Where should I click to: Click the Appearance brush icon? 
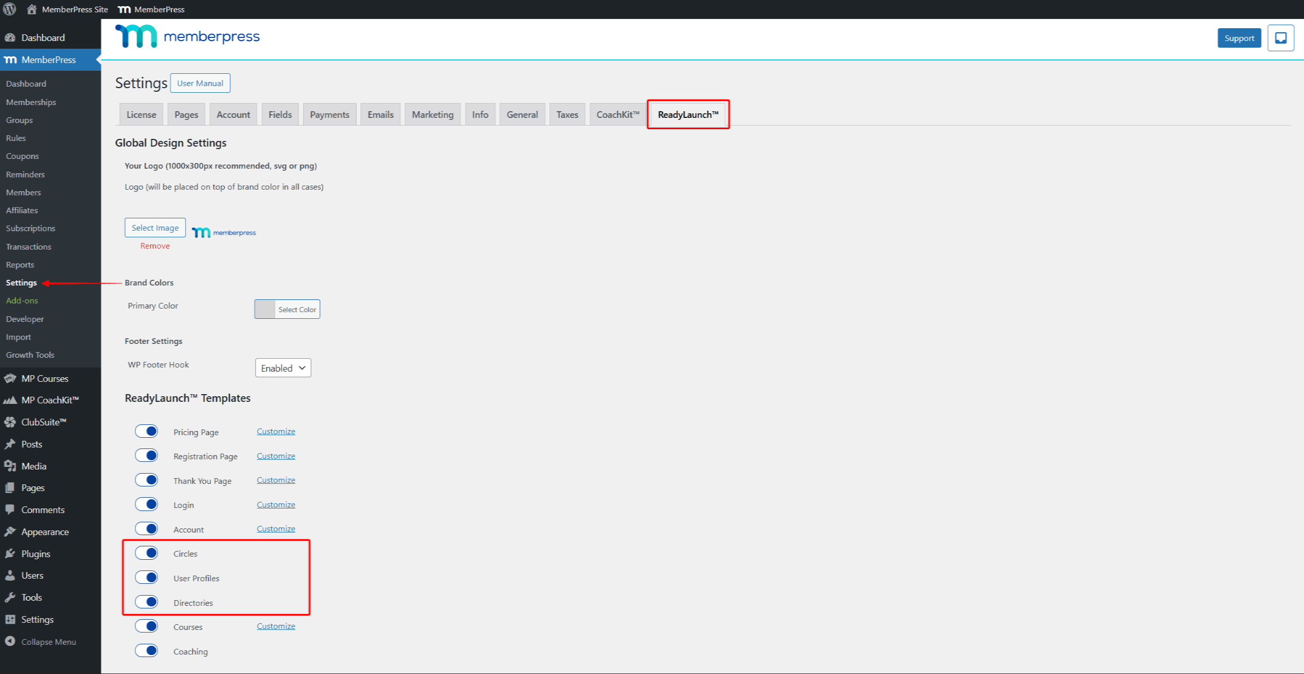[x=10, y=532]
